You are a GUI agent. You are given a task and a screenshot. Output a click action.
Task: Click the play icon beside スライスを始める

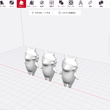(60, 13)
